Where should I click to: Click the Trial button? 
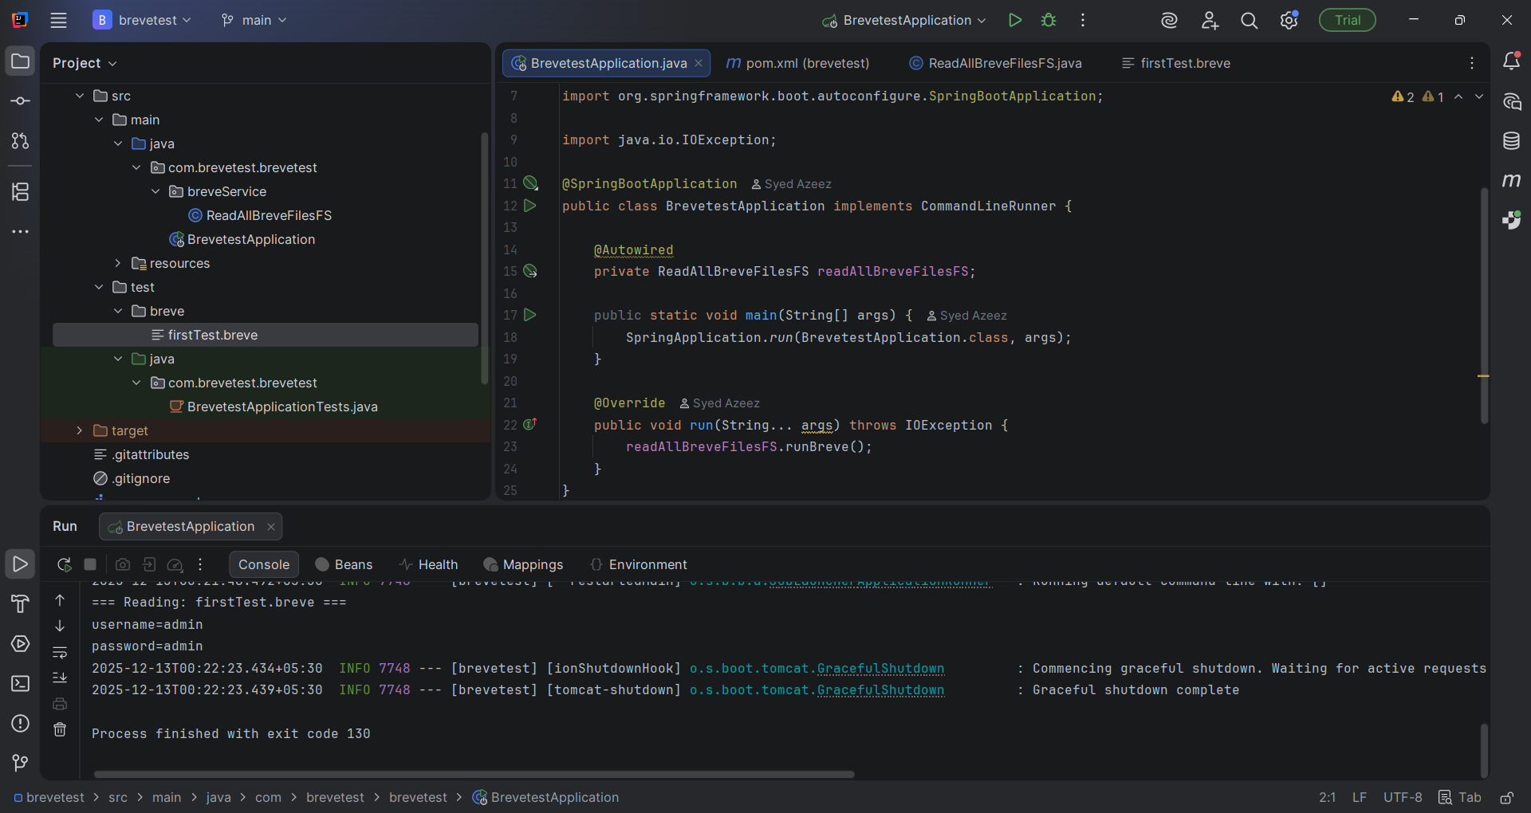[x=1347, y=20]
